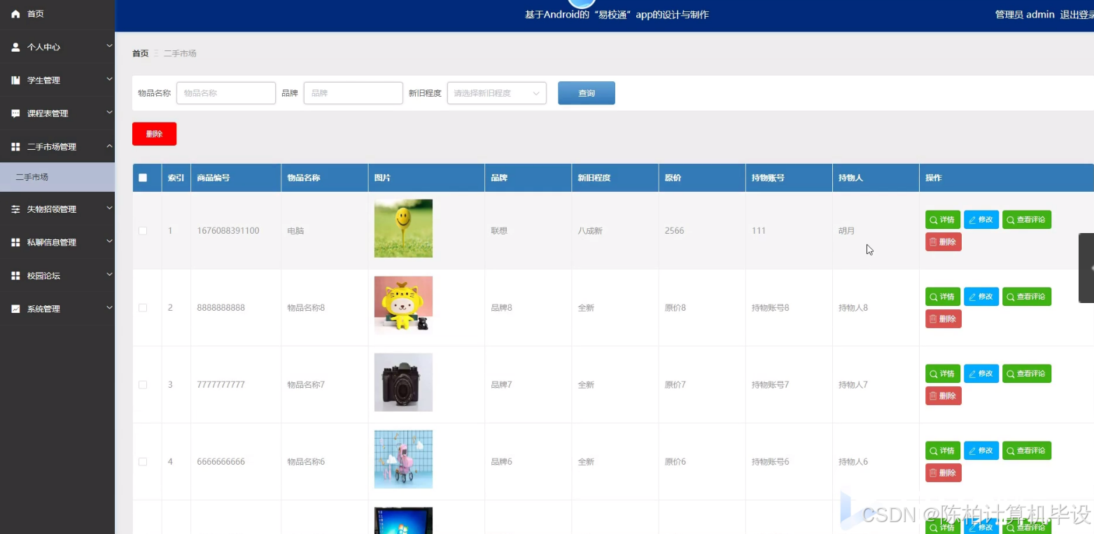Screen dimensions: 1094x534
Task: Click row 删除 for the 电脑 item
Action: point(943,242)
